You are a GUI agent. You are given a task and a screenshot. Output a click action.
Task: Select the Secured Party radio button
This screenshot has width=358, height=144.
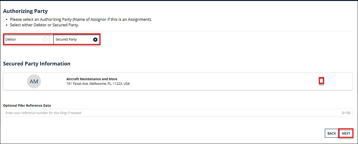(x=95, y=39)
